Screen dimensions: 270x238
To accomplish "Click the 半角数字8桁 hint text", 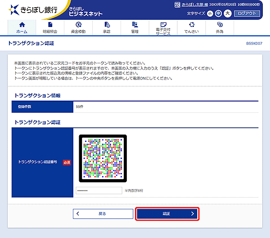I will [134, 190].
